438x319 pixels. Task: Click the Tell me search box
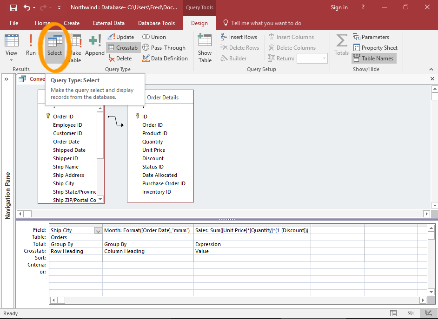[x=266, y=23]
